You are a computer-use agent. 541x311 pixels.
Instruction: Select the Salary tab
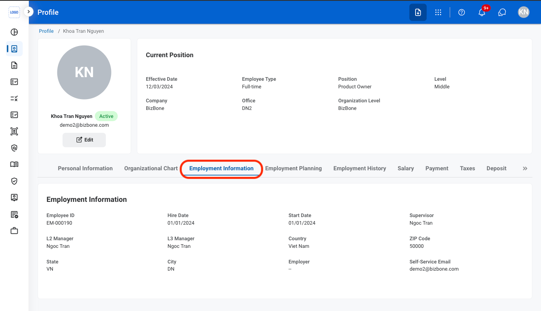point(406,168)
